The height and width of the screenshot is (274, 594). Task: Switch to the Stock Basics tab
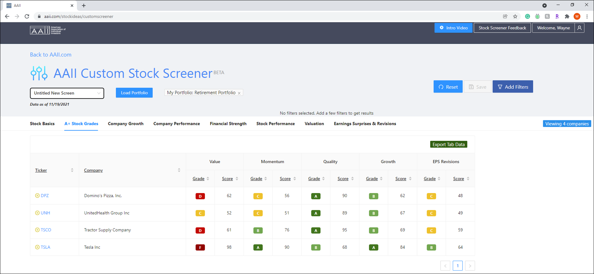tap(42, 124)
